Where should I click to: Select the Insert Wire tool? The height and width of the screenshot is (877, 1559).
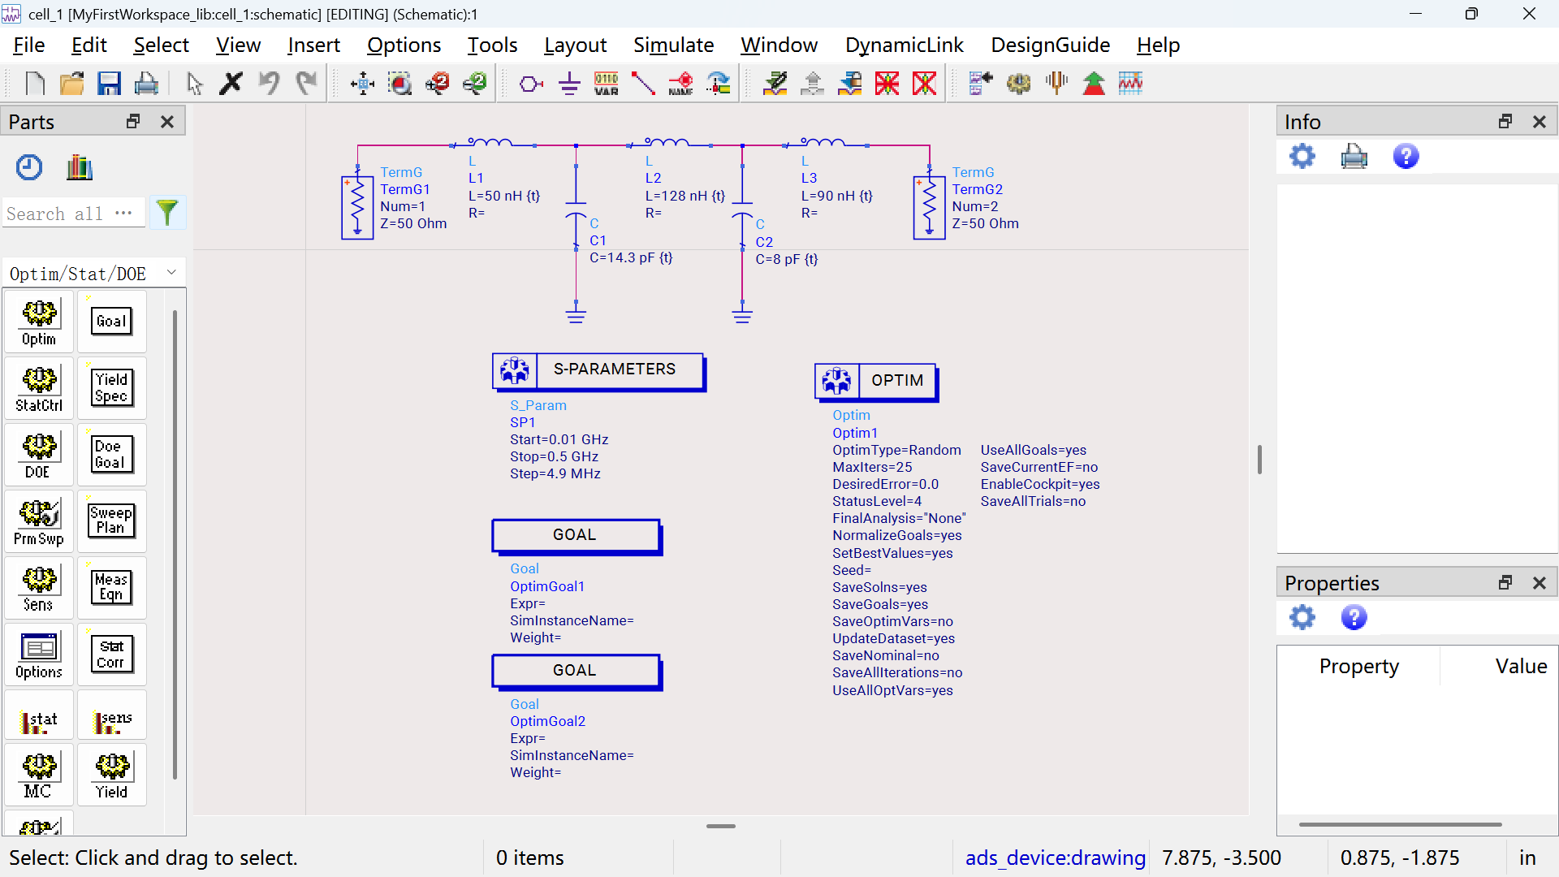click(x=643, y=83)
